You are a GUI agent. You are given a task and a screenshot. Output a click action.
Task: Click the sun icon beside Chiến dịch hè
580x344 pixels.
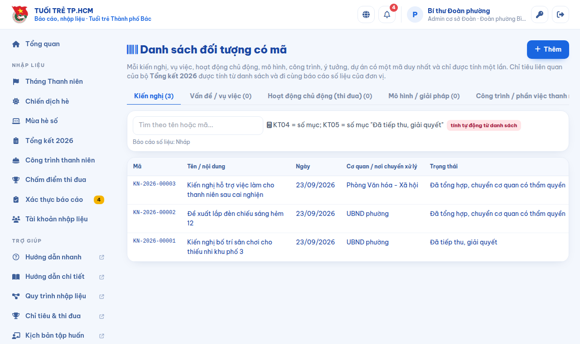(16, 101)
